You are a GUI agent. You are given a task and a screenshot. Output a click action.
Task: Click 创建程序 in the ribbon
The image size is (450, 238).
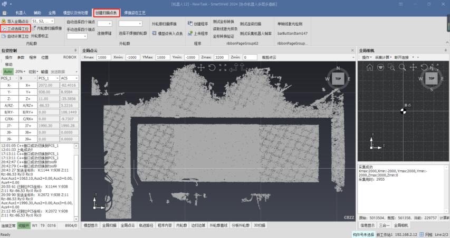[x=200, y=24]
